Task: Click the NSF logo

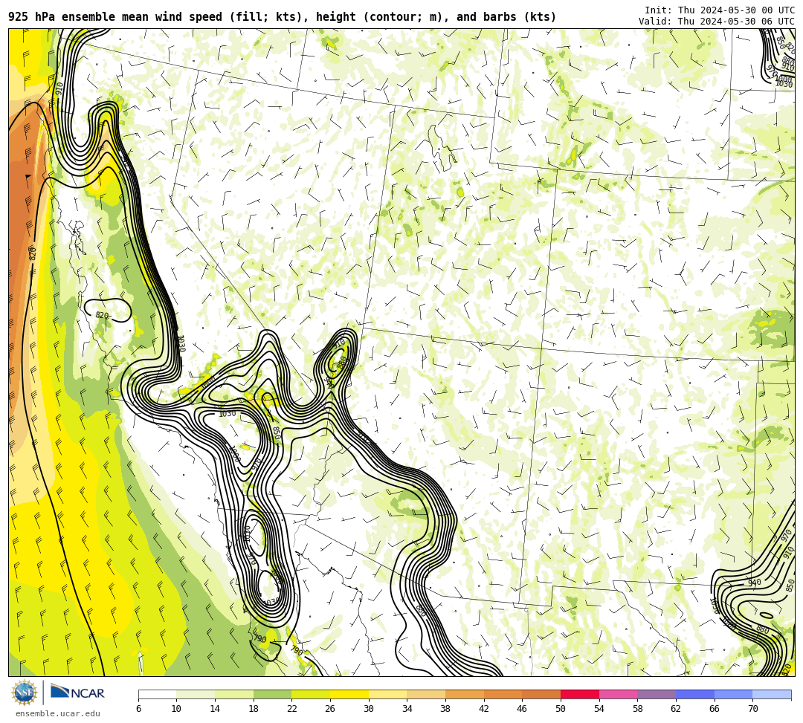Action: pos(25,693)
